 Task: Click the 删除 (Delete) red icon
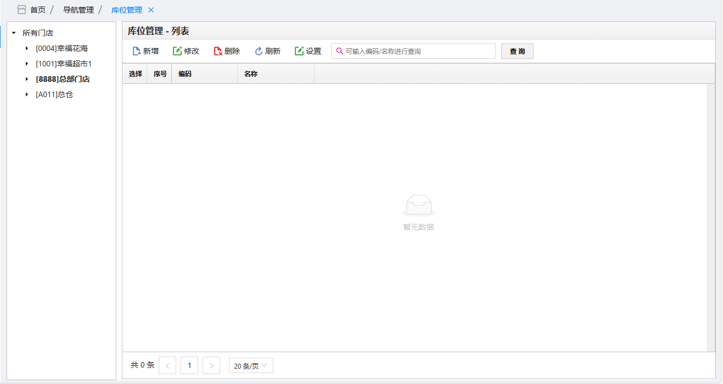pyautogui.click(x=217, y=51)
